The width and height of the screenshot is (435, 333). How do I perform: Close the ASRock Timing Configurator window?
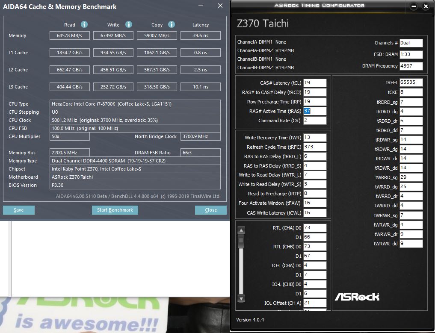click(426, 6)
